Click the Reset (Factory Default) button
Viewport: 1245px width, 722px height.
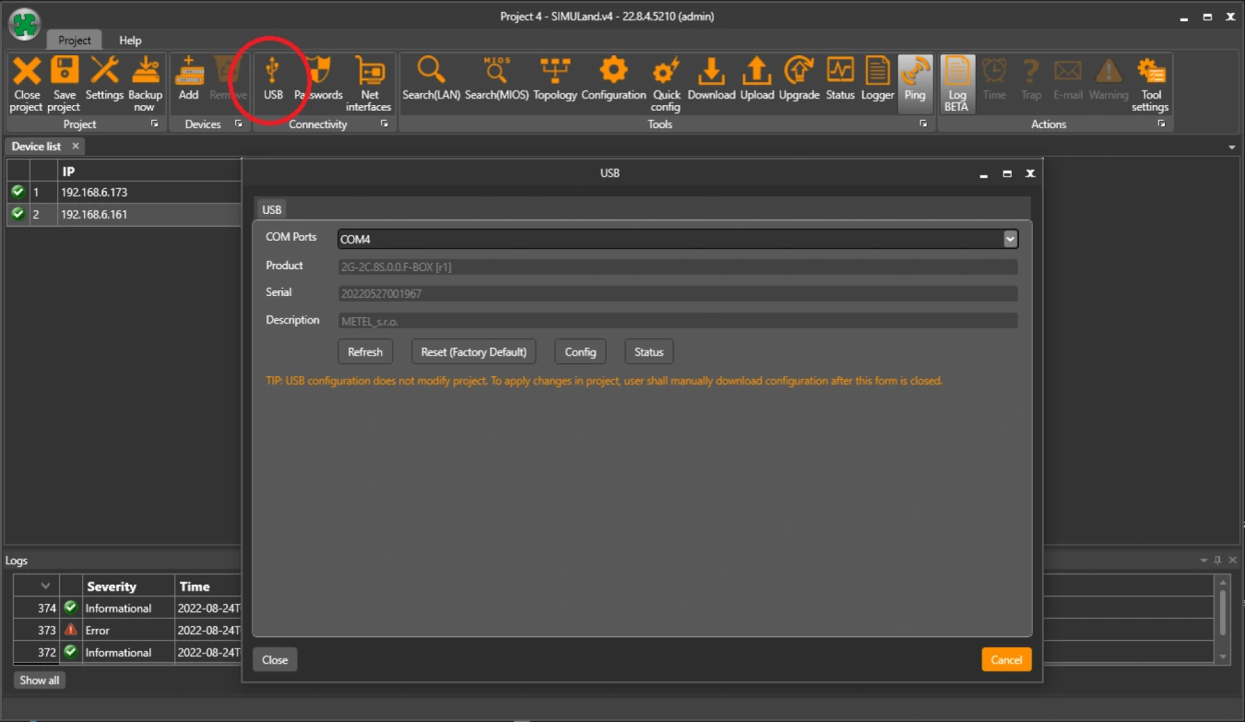click(473, 351)
